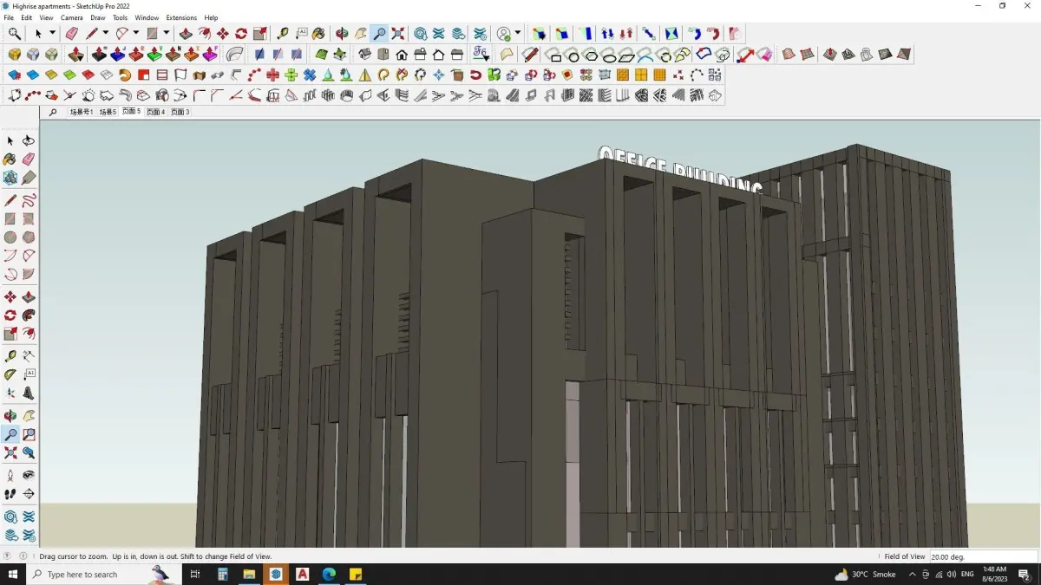Choose the Push/Pull tool in the top toolbar
1041x585 pixels.
186,34
